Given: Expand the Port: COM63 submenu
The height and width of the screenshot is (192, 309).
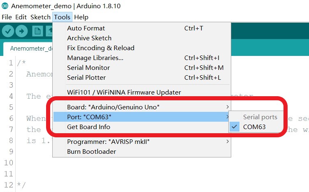Looking at the screenshot, I should point(142,117).
